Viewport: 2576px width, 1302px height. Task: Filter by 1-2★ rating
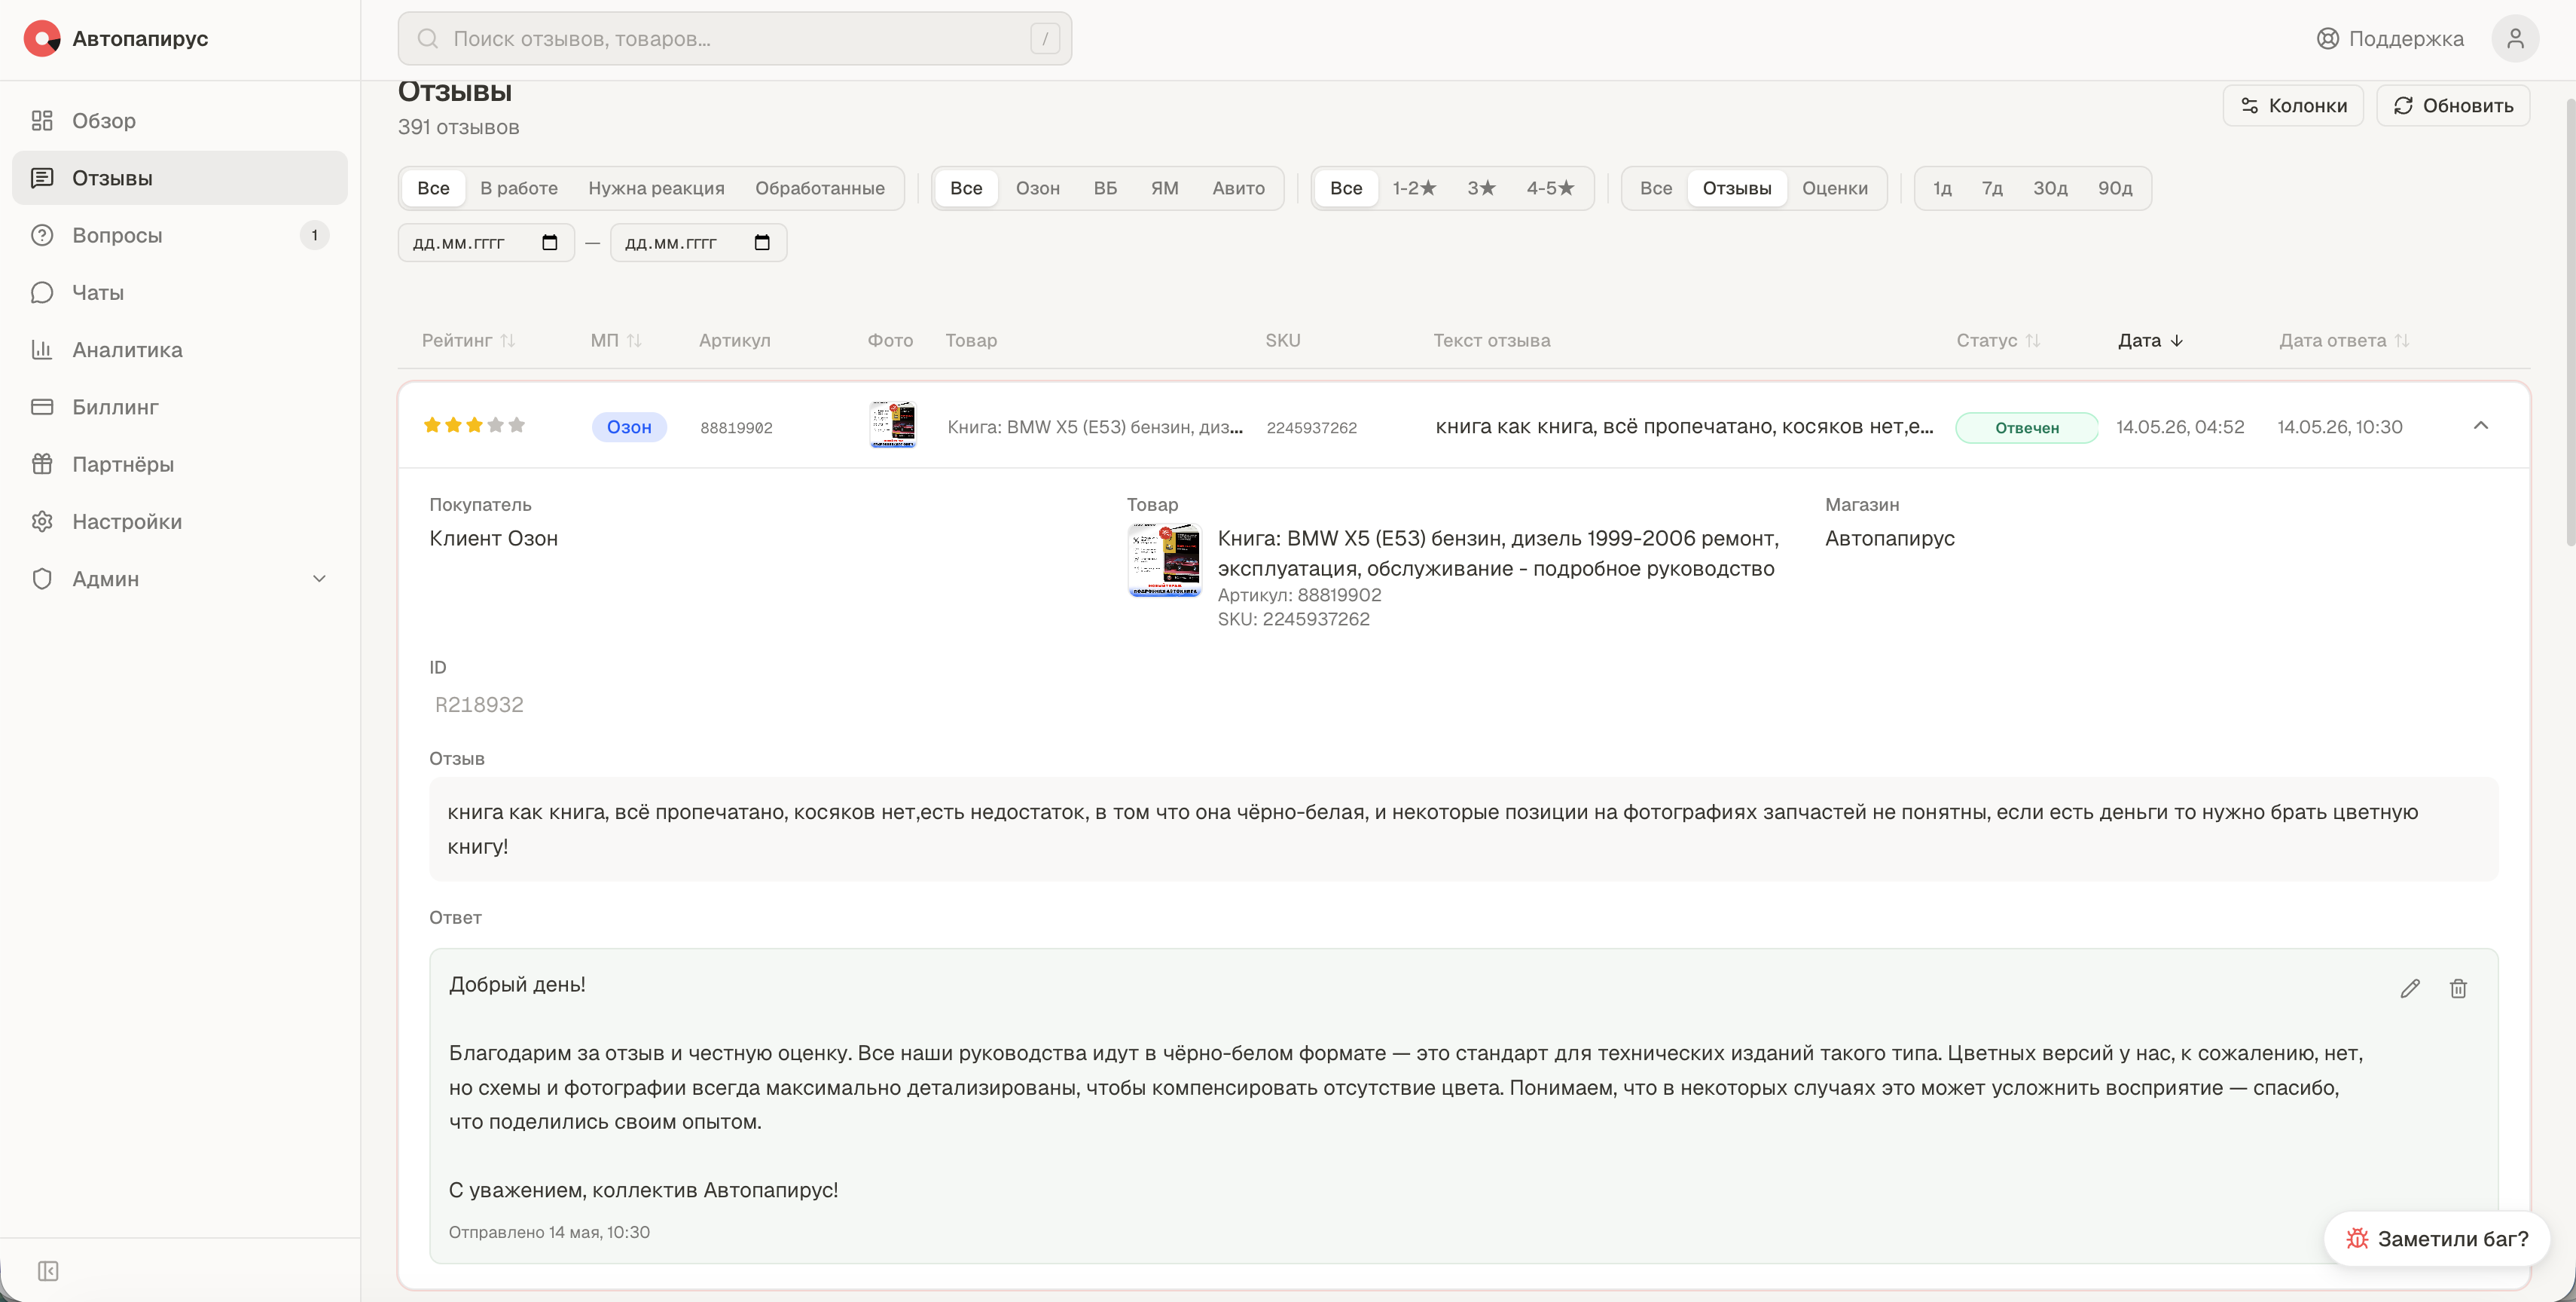point(1415,188)
